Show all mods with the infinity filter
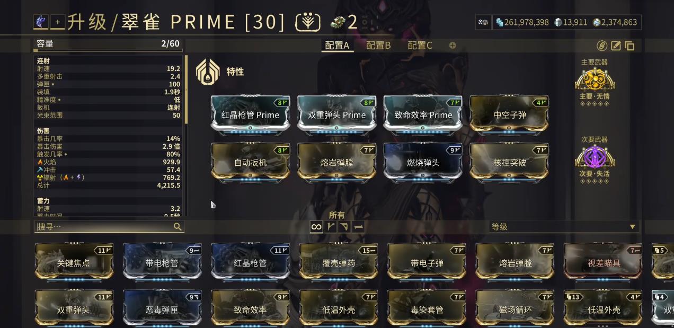The width and height of the screenshot is (674, 328). (316, 227)
